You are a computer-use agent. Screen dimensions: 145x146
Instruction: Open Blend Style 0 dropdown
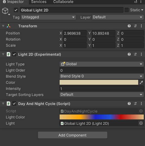click(102, 76)
